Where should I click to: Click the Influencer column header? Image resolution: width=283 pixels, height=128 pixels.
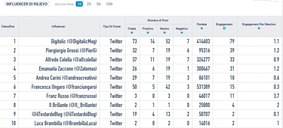pos(58,26)
